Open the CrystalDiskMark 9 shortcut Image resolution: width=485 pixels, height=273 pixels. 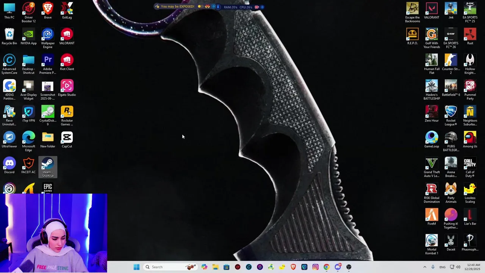point(48,116)
